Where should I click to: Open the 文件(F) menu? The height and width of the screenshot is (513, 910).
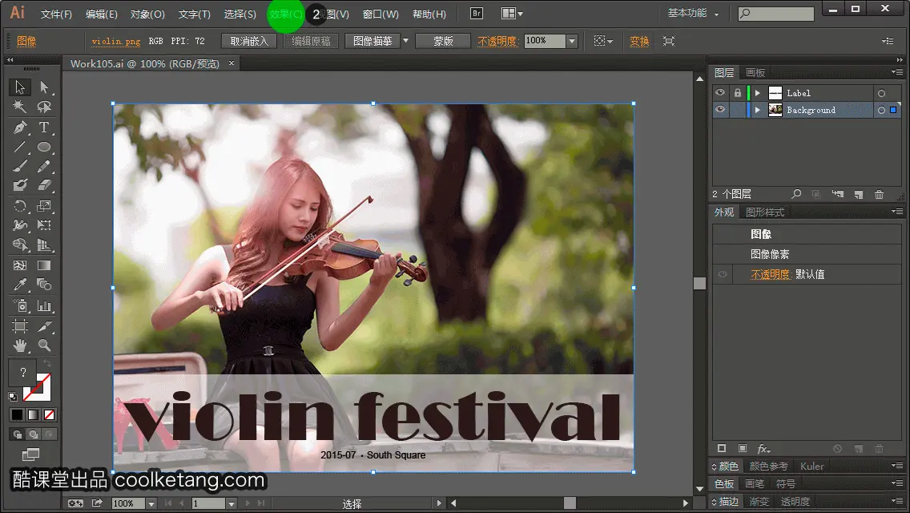pyautogui.click(x=56, y=14)
